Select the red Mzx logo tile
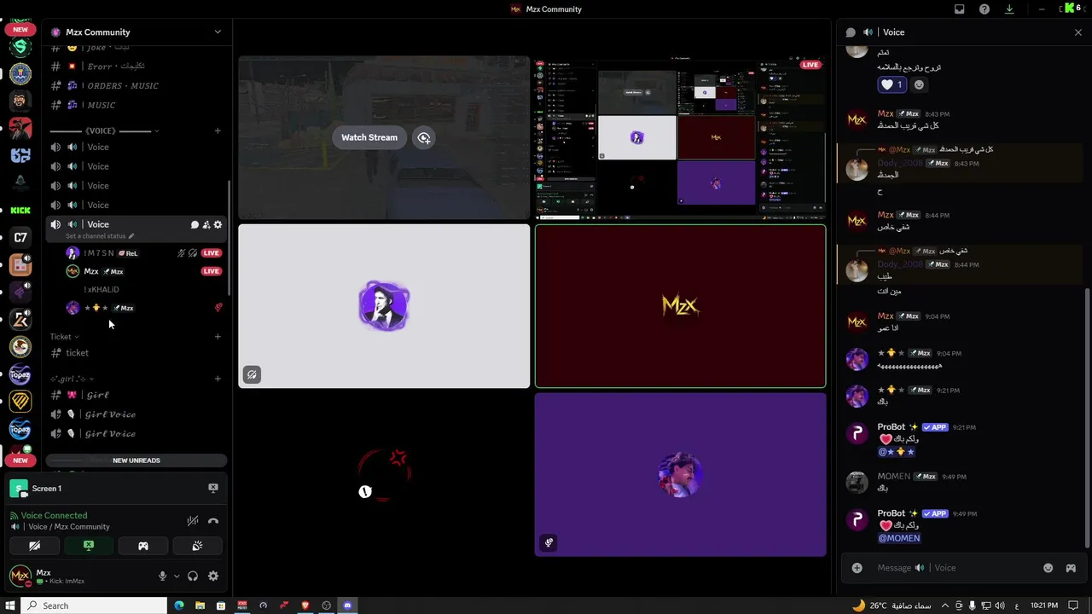This screenshot has height=614, width=1092. coord(680,306)
